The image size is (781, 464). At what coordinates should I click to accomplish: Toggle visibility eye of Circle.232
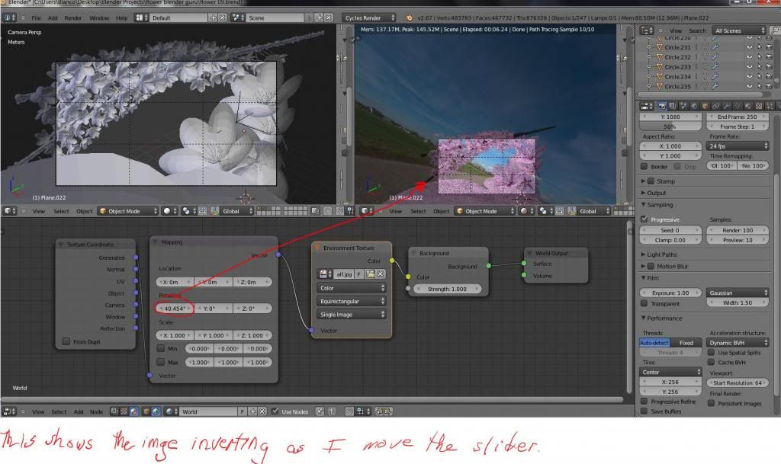pyautogui.click(x=749, y=57)
